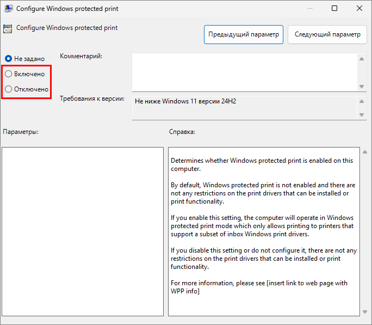Click "Предыдущий параметр" button
The width and height of the screenshot is (372, 325).
[244, 35]
